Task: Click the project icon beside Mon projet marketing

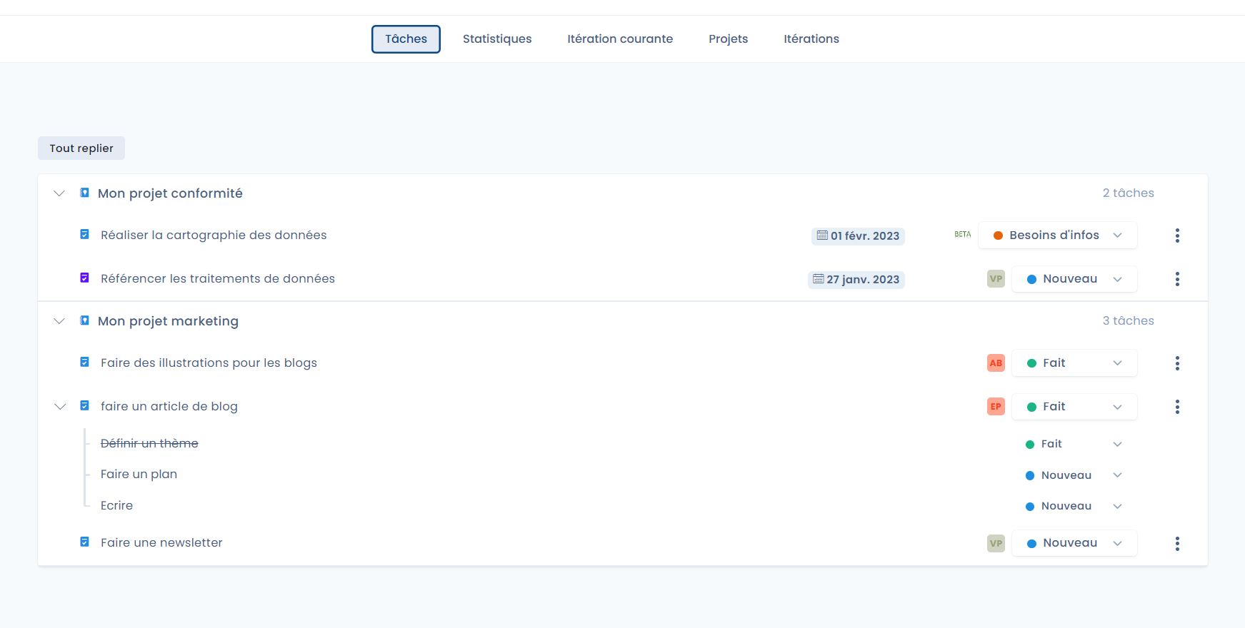Action: (84, 320)
